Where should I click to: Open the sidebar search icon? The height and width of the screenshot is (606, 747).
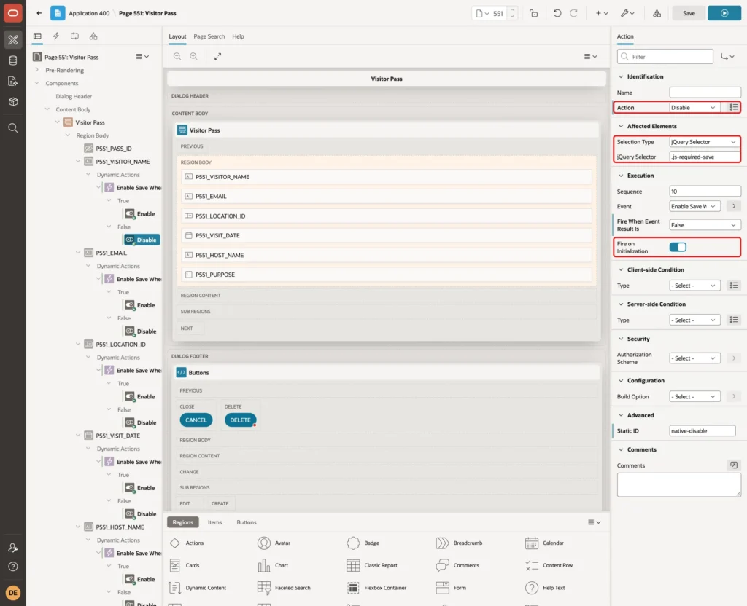click(13, 128)
